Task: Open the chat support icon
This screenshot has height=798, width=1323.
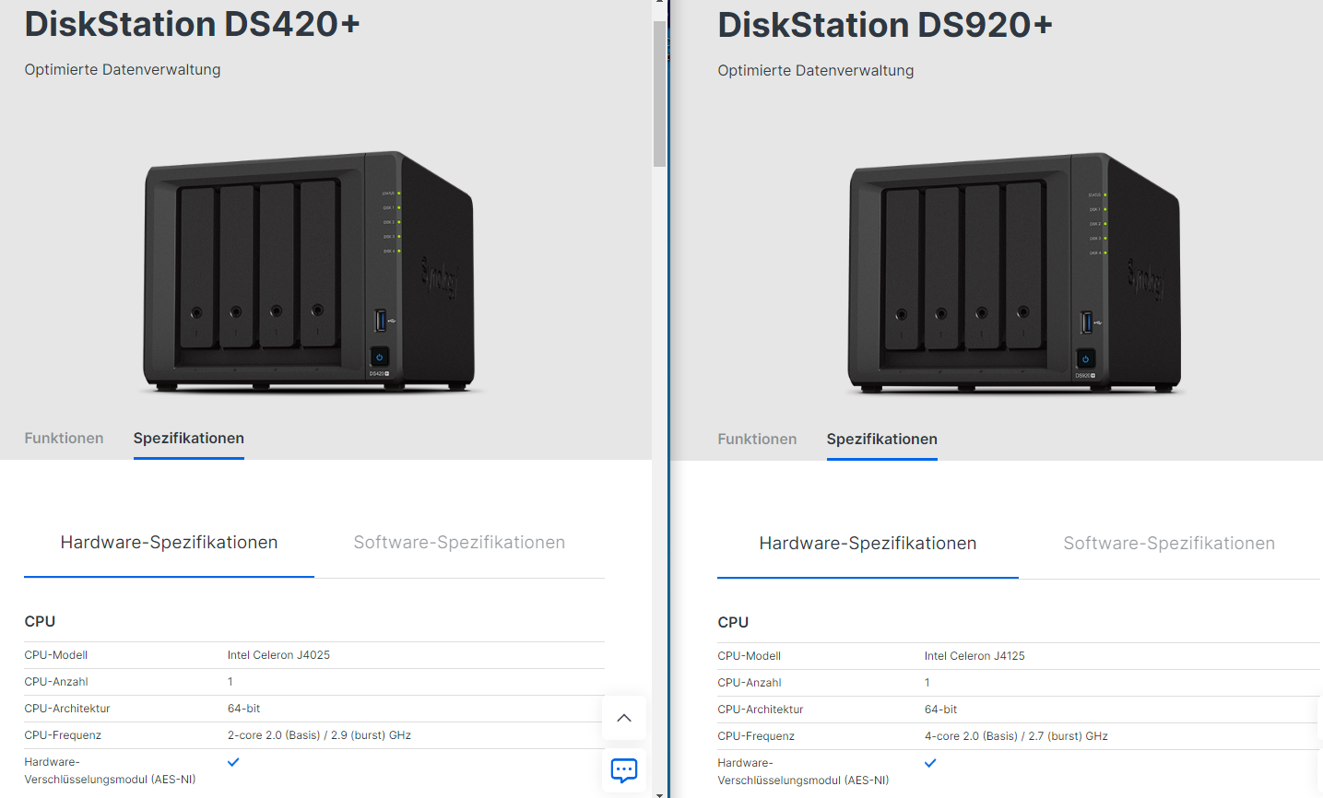Action: click(x=624, y=769)
